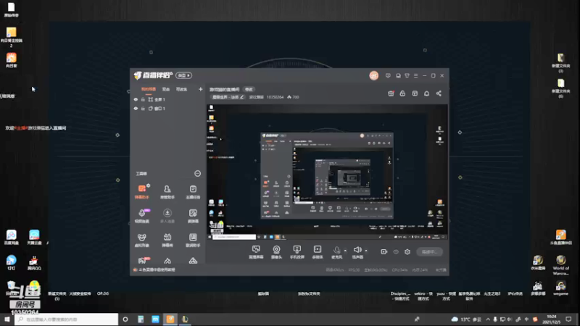Expand the microphone options arrow
The width and height of the screenshot is (580, 326).
tap(345, 251)
